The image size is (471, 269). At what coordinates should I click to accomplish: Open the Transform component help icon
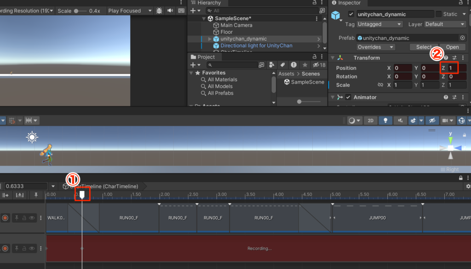[x=446, y=58]
